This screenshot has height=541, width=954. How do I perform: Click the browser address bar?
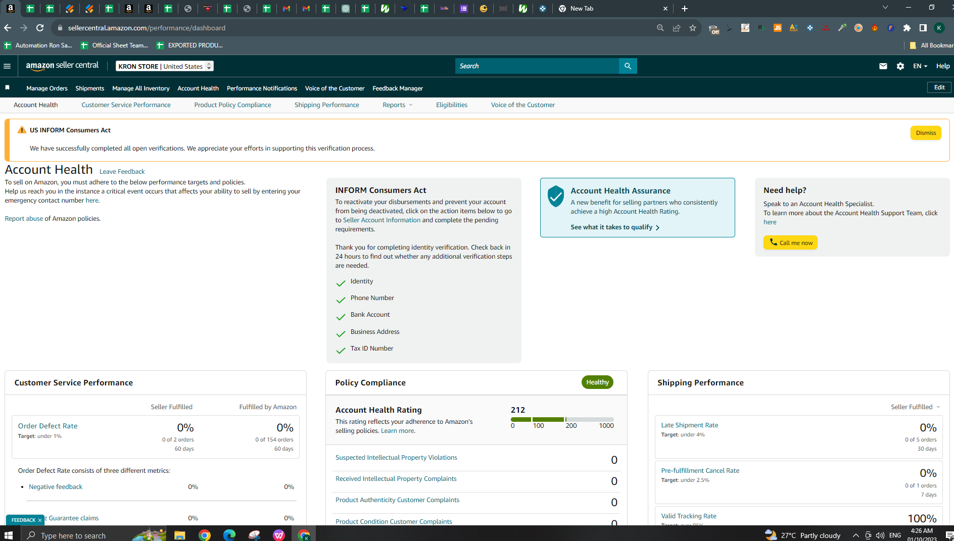pyautogui.click(x=354, y=28)
